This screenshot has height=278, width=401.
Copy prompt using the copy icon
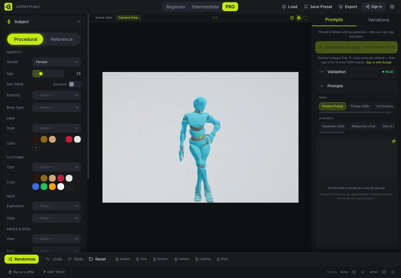pos(394,141)
